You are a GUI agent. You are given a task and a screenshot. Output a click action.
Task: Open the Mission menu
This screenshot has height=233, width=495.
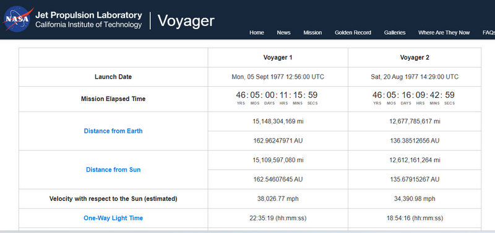[312, 33]
